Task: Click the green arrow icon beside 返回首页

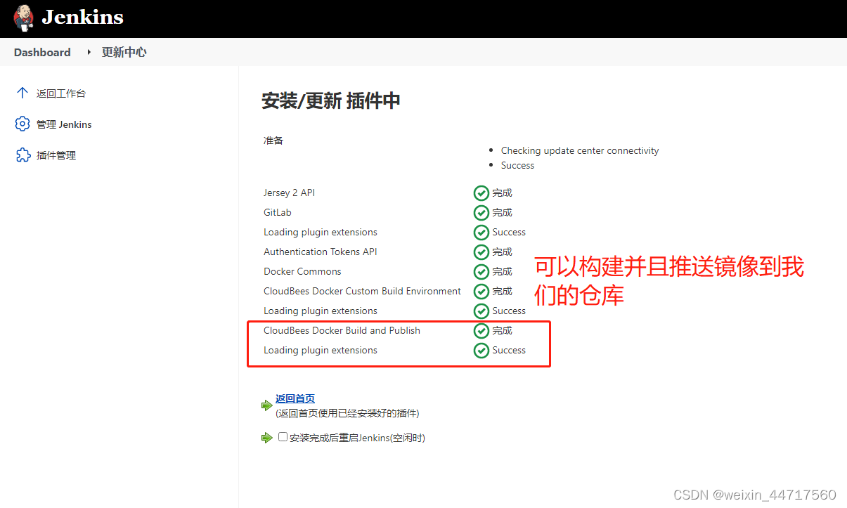Action: tap(266, 405)
